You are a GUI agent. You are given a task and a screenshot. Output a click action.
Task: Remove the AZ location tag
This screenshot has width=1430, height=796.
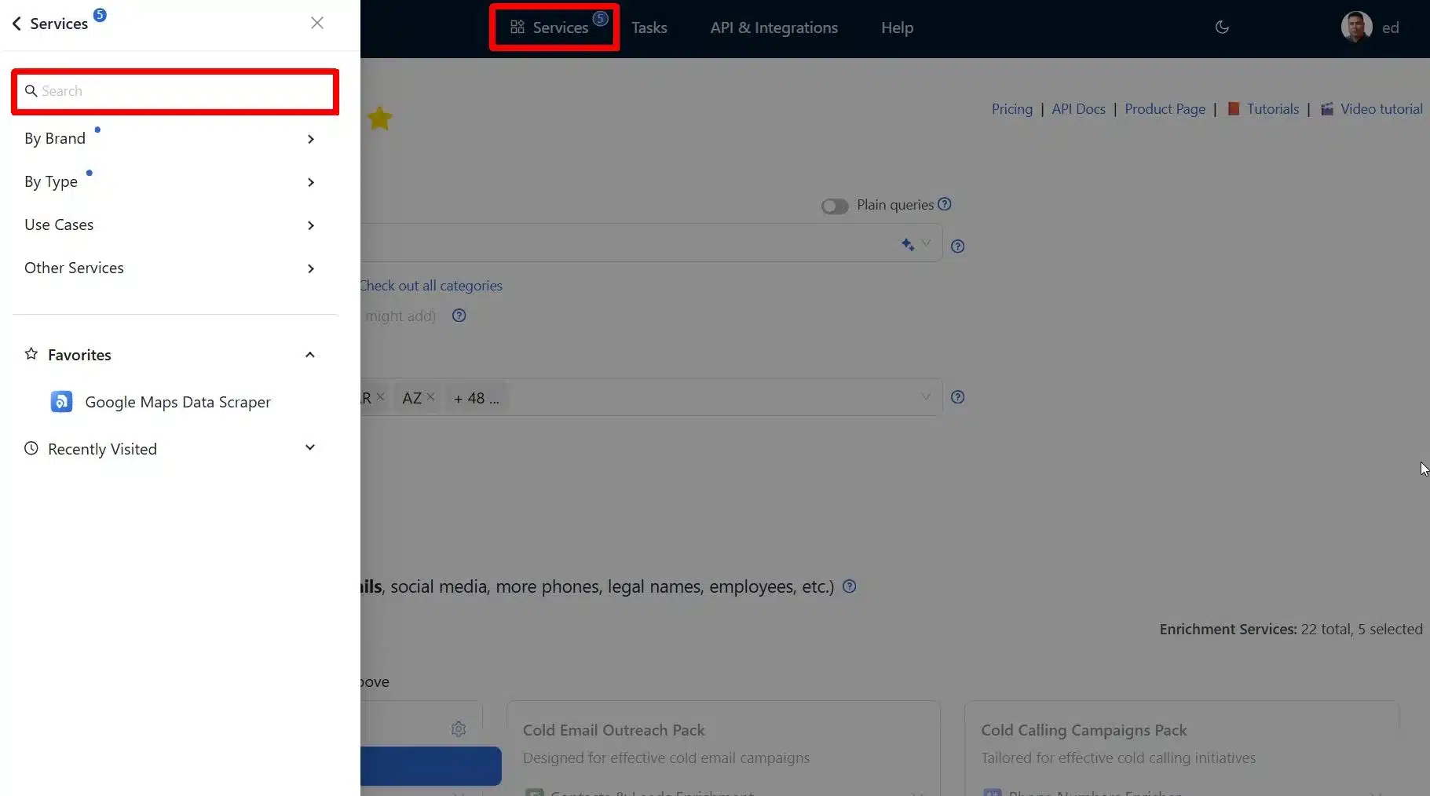pyautogui.click(x=430, y=397)
